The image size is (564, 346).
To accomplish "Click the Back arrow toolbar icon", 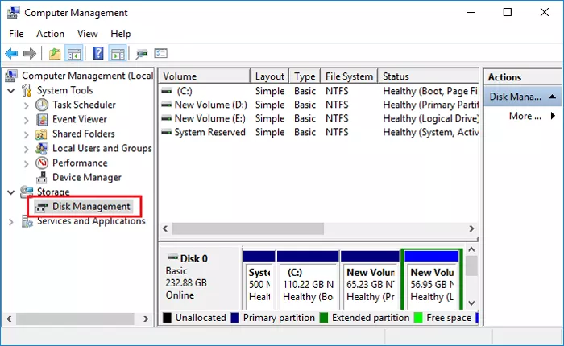I will [x=11, y=54].
